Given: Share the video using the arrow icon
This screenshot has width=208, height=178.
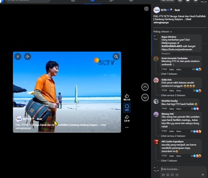Looking at the screenshot, I should point(127,117).
